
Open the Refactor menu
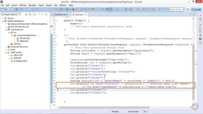[x=23, y=5]
